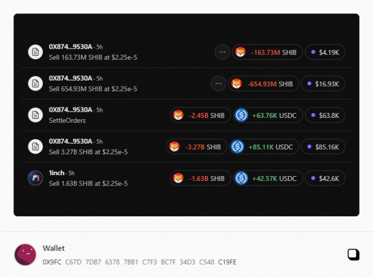Open the wallet avatar with smiley face
The image size is (373, 277).
click(x=25, y=255)
